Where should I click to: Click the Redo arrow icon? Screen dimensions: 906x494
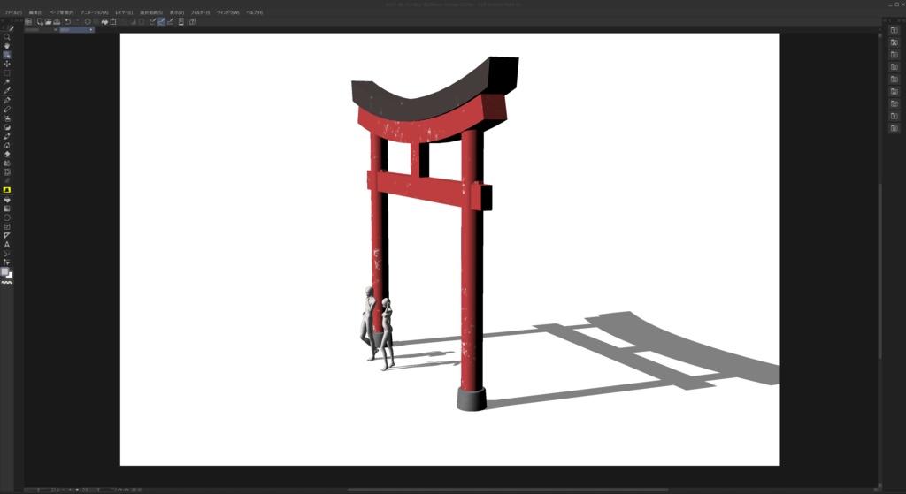tap(76, 22)
